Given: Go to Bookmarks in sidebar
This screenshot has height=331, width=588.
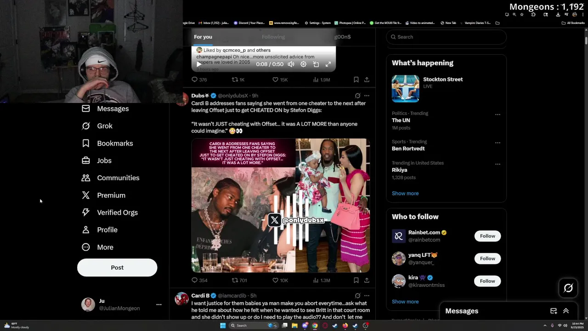Looking at the screenshot, I should pyautogui.click(x=107, y=143).
